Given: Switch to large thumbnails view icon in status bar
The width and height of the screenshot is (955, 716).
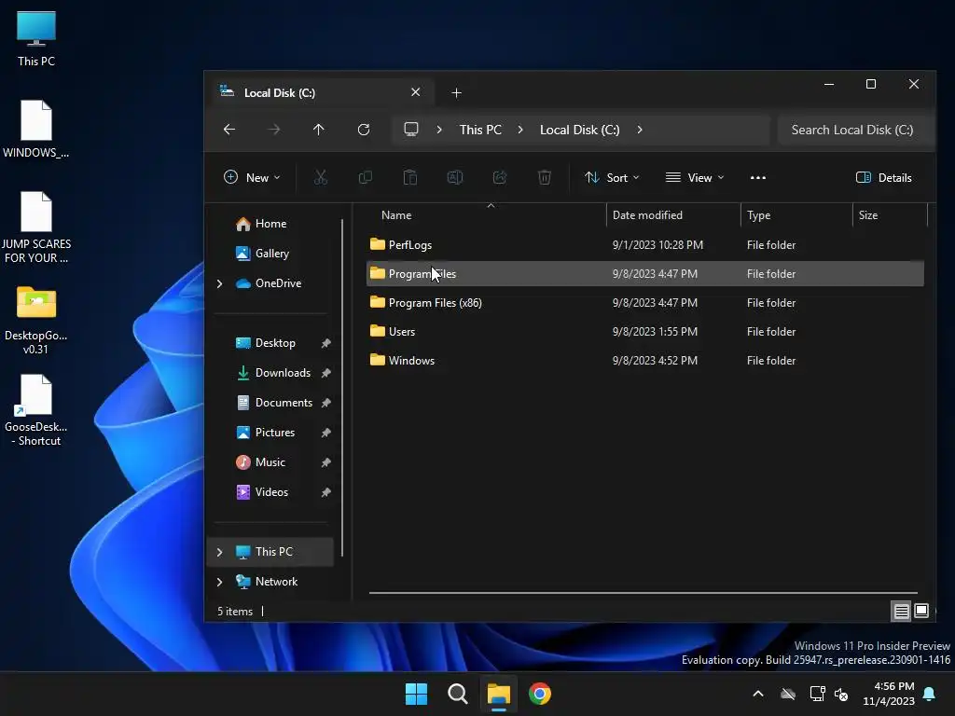Looking at the screenshot, I should (x=921, y=611).
